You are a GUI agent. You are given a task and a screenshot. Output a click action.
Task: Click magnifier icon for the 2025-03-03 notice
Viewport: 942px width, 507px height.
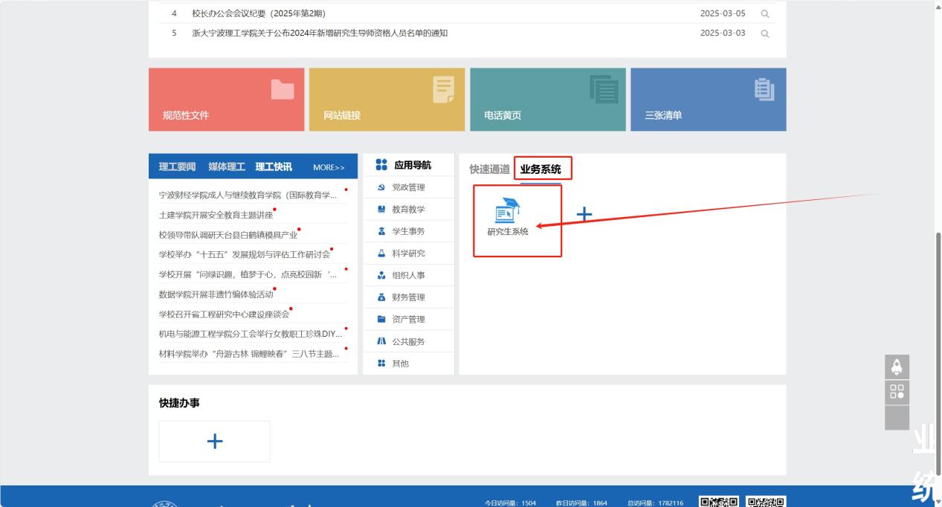coord(764,33)
